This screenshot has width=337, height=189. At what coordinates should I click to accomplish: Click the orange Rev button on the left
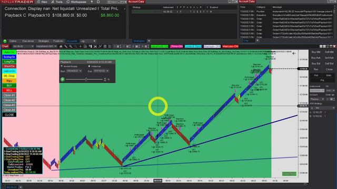[x=9, y=81]
